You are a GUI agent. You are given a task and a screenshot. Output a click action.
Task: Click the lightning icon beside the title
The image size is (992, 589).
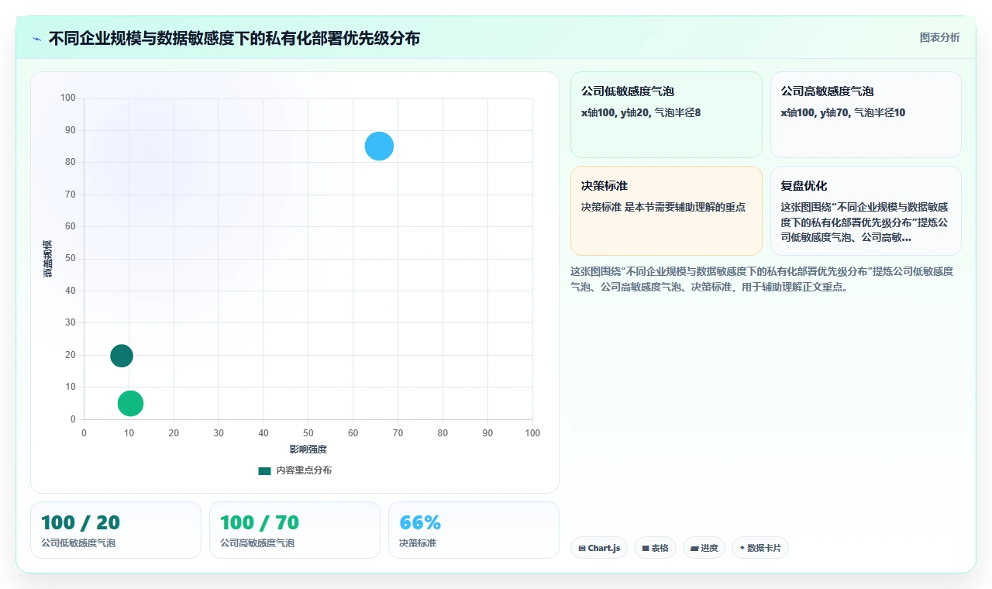coord(37,39)
